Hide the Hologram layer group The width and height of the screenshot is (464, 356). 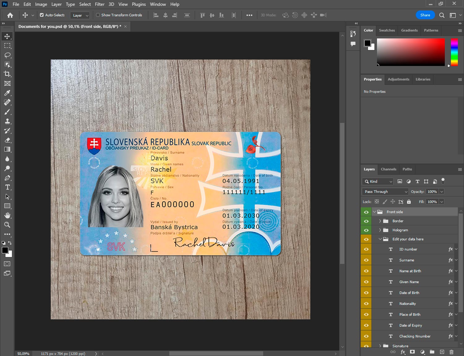click(366, 230)
